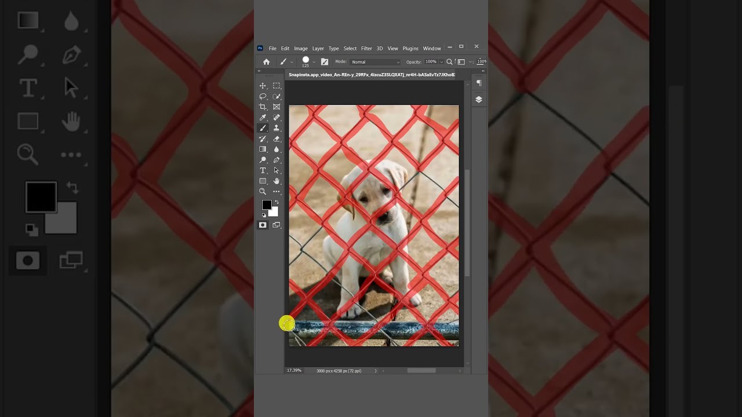
Task: Select the Clone Stamp tool
Action: tap(277, 128)
